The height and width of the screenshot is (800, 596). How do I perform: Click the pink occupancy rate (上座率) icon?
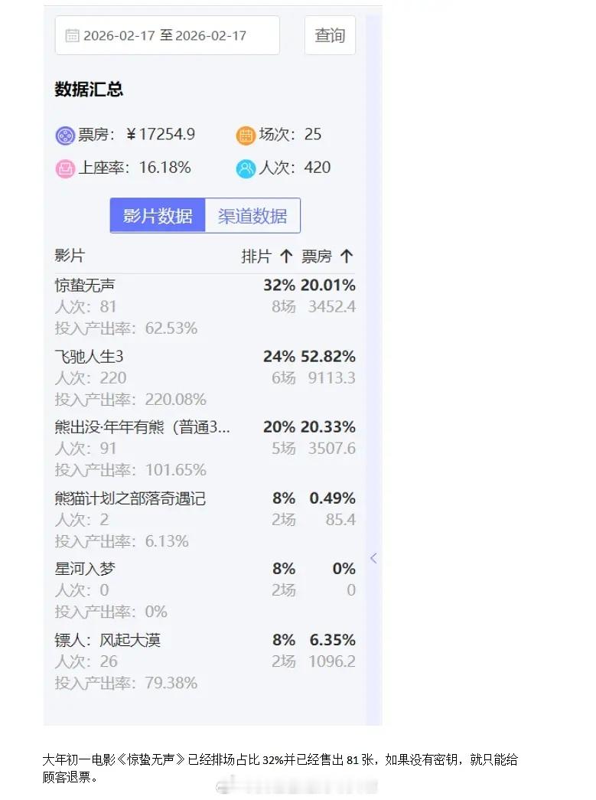click(x=65, y=168)
